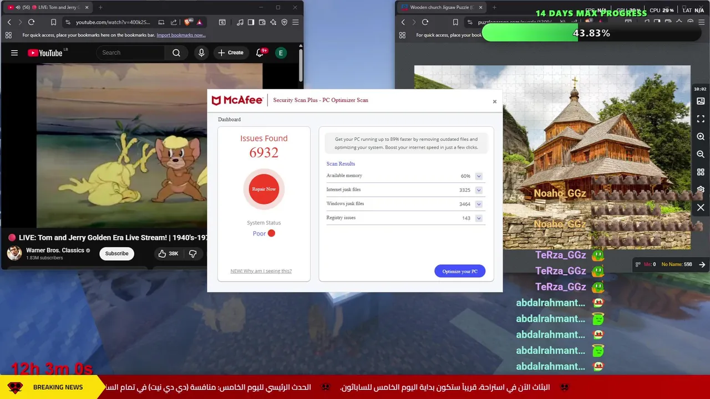Open the apps grid icon in YouTube bookmarks bar
This screenshot has height=399, width=710.
click(x=8, y=35)
